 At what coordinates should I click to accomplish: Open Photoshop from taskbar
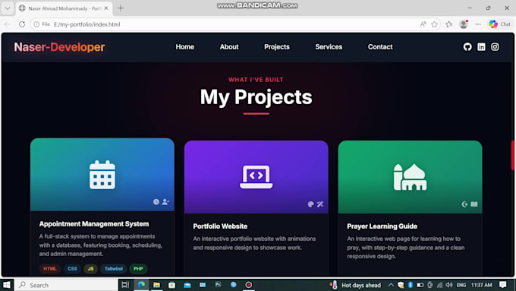point(218,284)
